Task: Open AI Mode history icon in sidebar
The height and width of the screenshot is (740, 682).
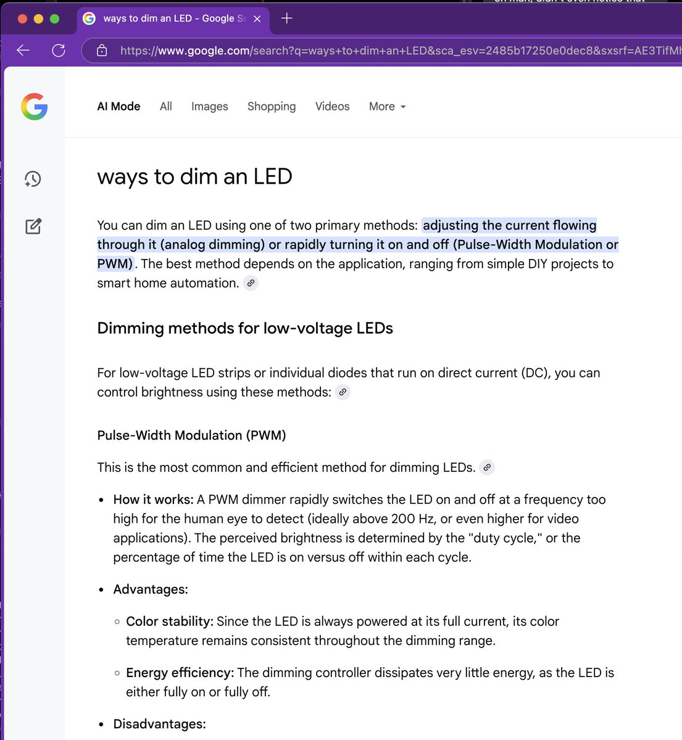Action: click(x=33, y=179)
